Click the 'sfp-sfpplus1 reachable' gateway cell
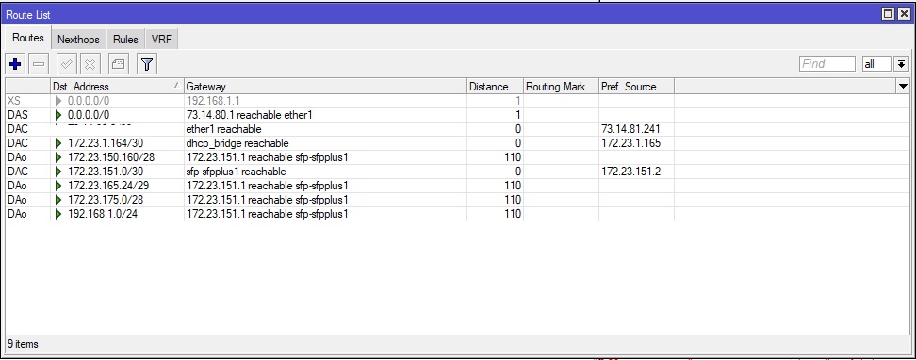 click(325, 172)
